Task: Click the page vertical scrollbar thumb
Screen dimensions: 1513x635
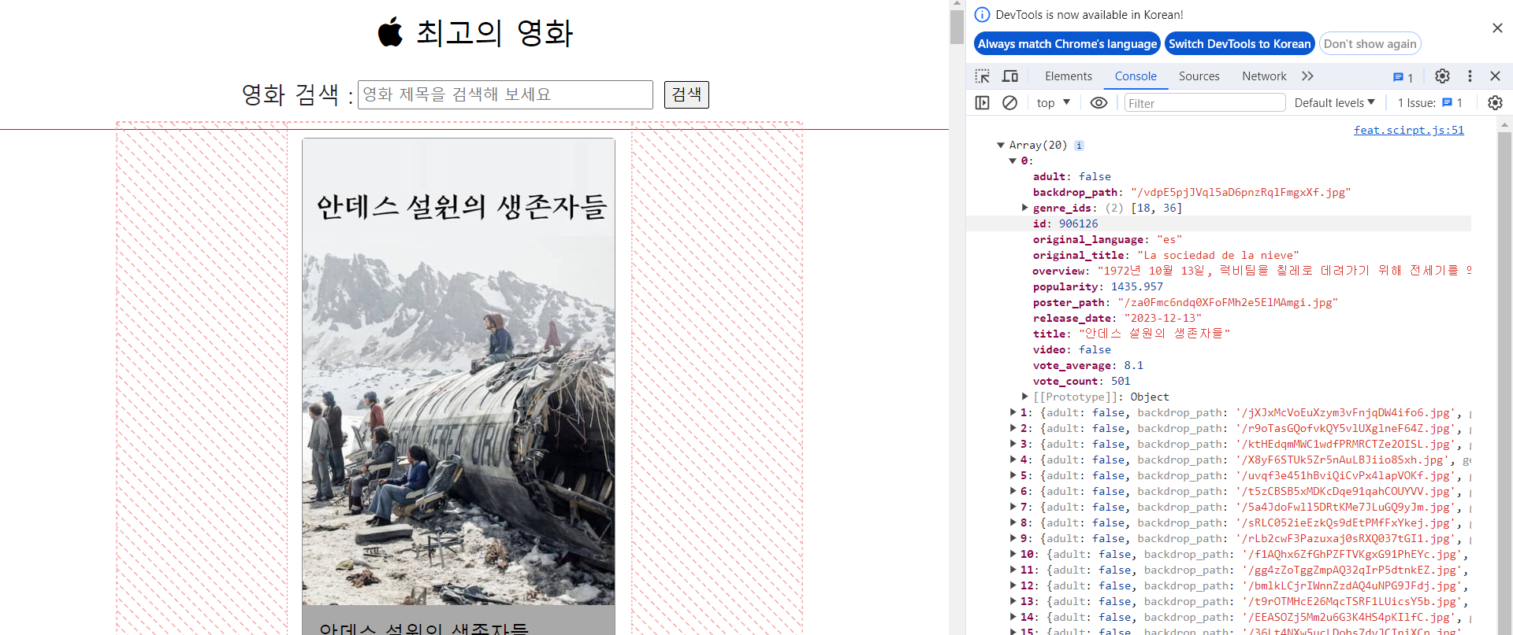Action: tap(957, 27)
